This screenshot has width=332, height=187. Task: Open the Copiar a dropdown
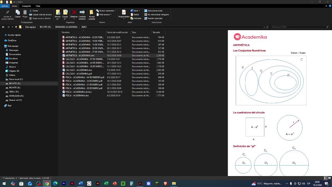(x=65, y=15)
